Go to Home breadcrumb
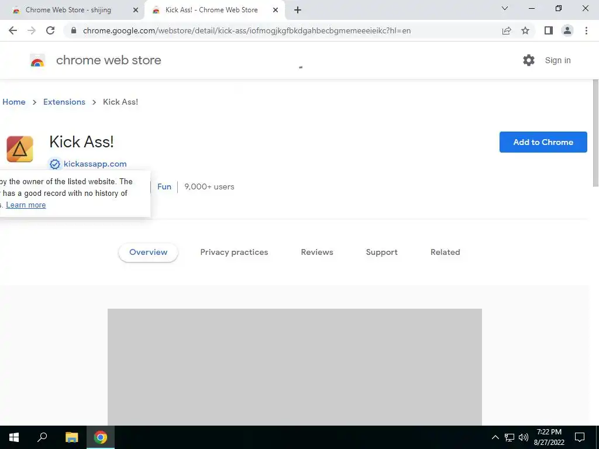 [14, 102]
